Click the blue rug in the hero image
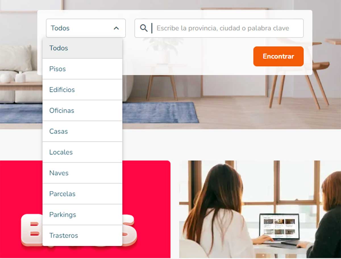 161,113
